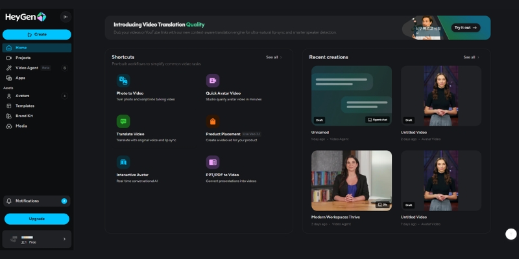The height and width of the screenshot is (259, 519).
Task: Click the Upgrade button
Action: 37,219
